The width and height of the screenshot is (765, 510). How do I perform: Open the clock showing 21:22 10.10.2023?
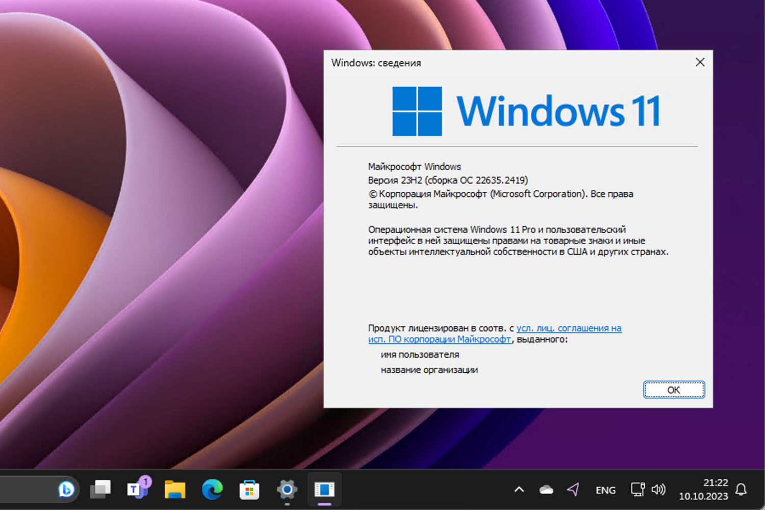[x=703, y=489]
